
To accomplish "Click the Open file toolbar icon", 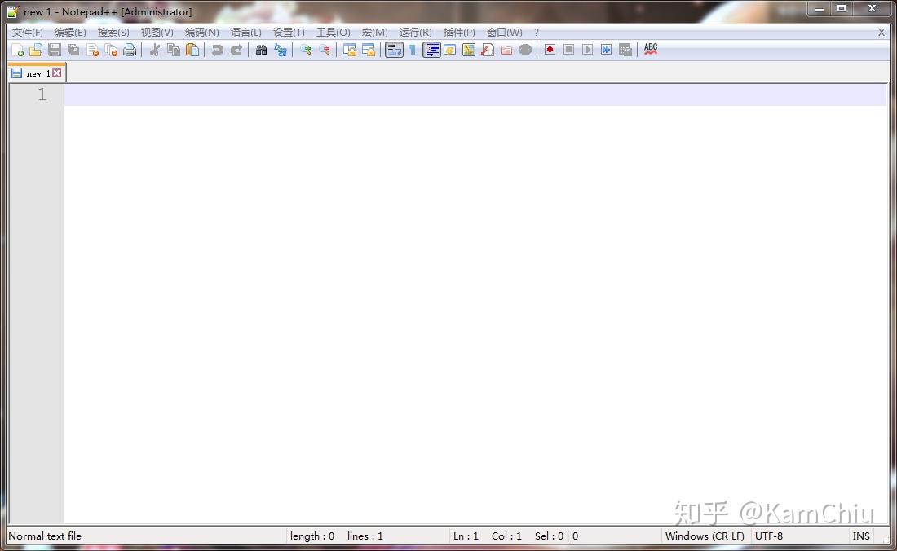I will pos(36,50).
